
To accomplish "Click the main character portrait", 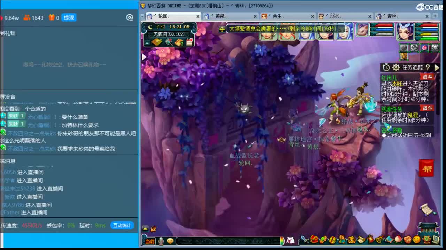I will tap(405, 31).
